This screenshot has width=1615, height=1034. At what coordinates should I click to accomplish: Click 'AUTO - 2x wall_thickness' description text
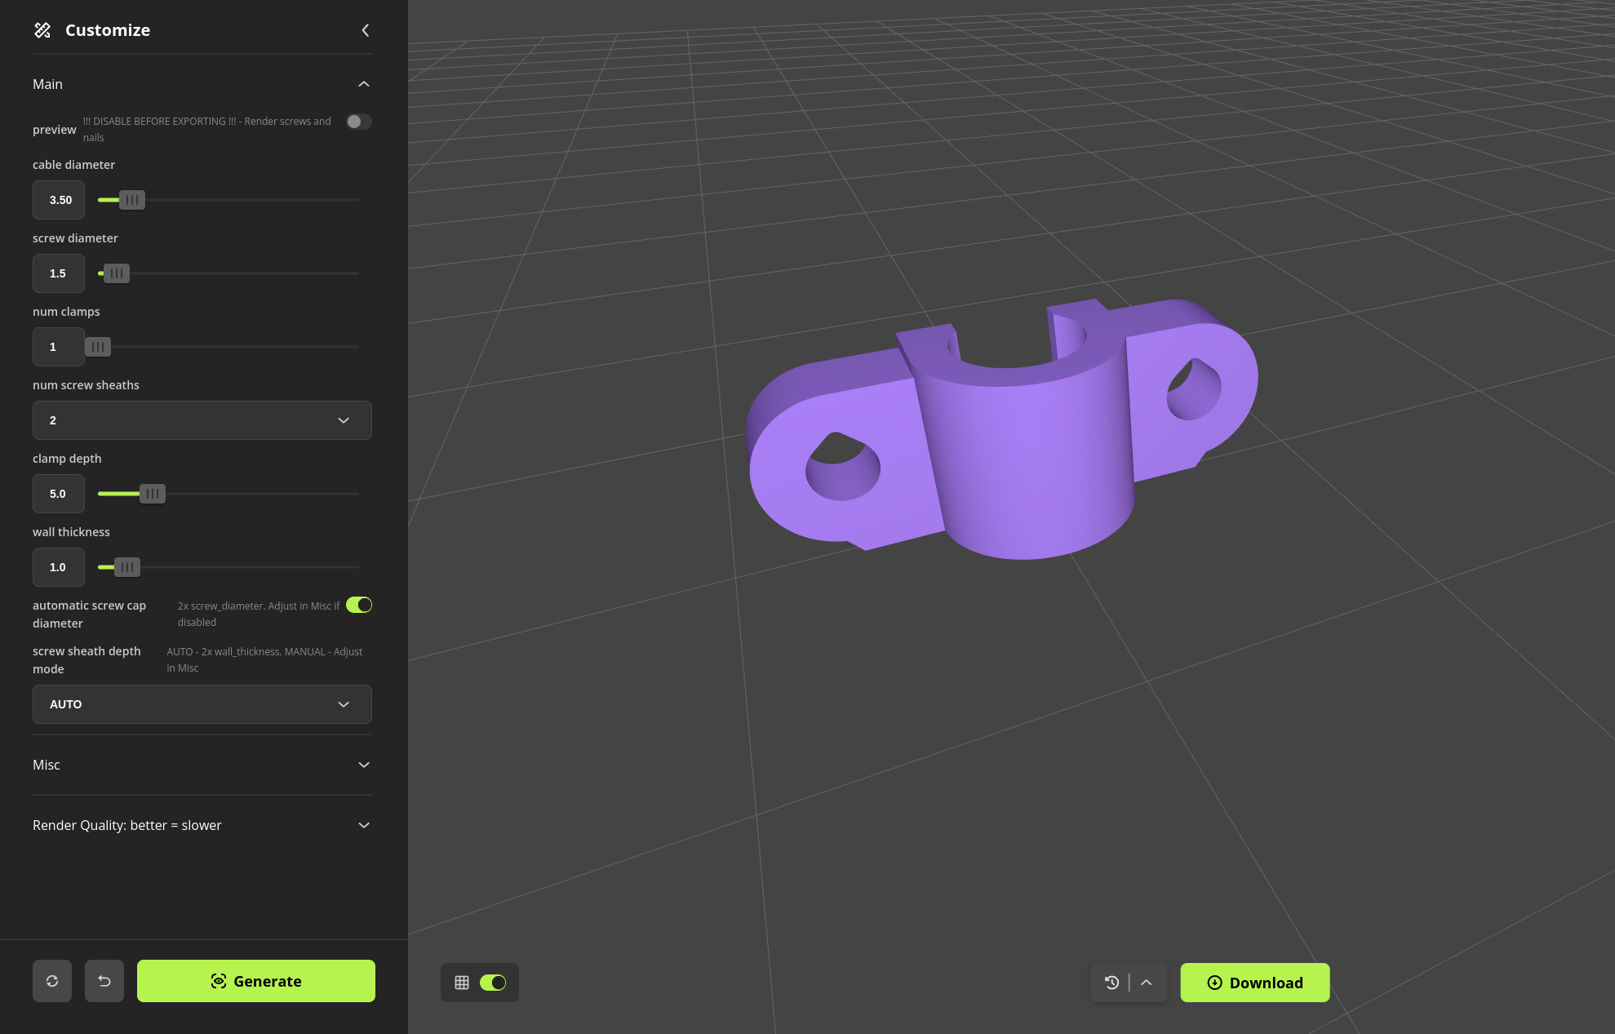[x=264, y=659]
